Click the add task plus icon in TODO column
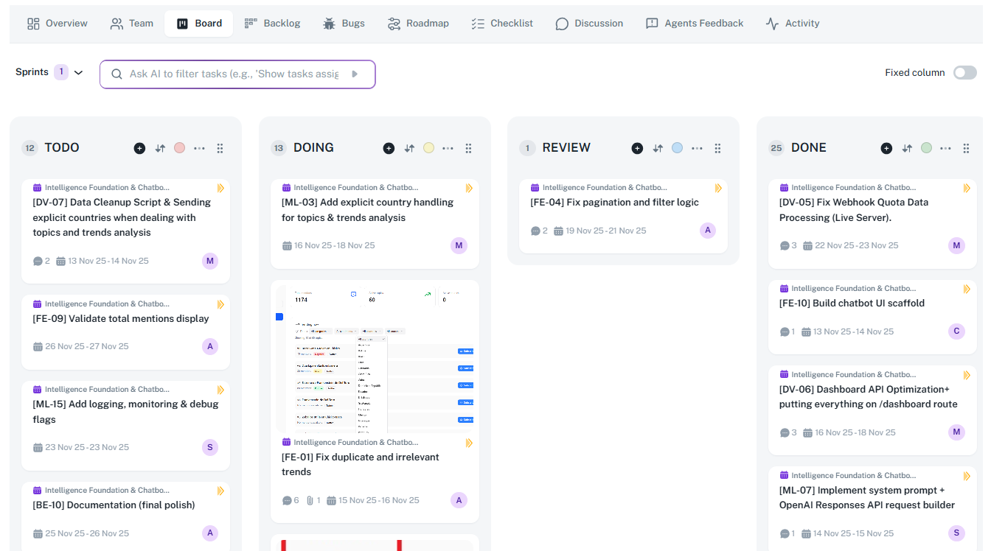991x551 pixels. point(139,148)
